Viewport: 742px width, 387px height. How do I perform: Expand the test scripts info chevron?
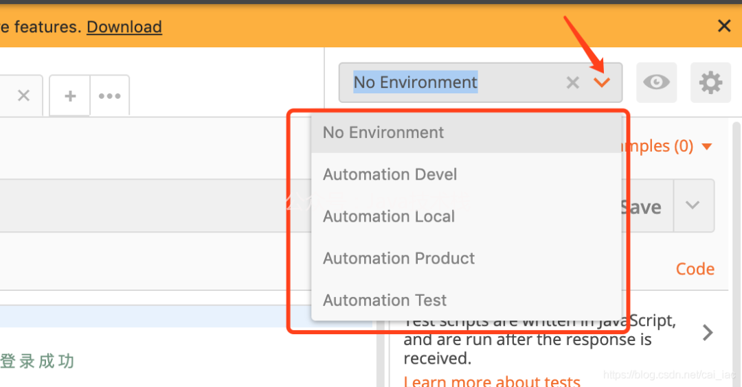tap(708, 333)
